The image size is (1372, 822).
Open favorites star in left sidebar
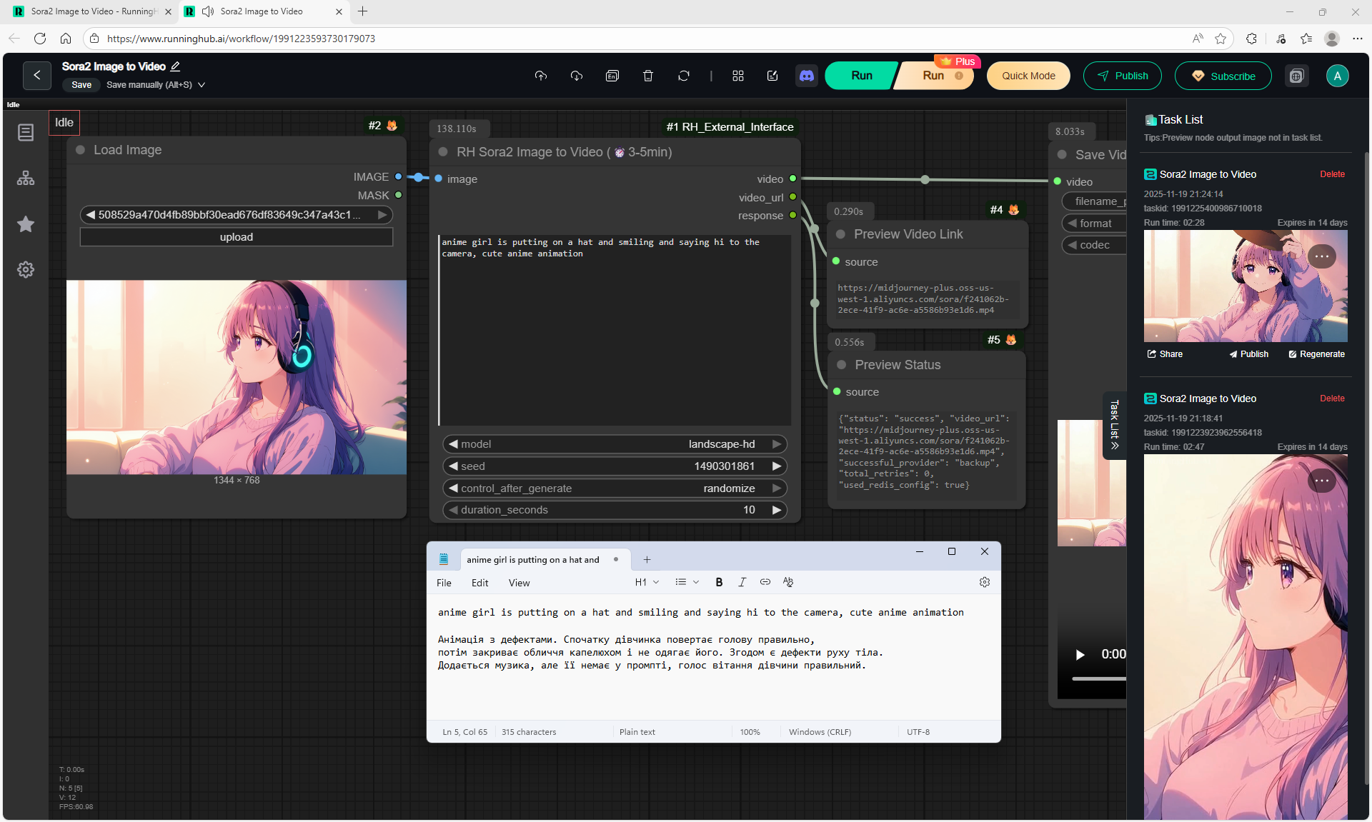[x=26, y=224]
